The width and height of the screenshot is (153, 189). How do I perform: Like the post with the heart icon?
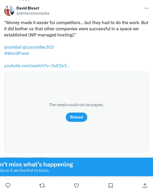76,185
